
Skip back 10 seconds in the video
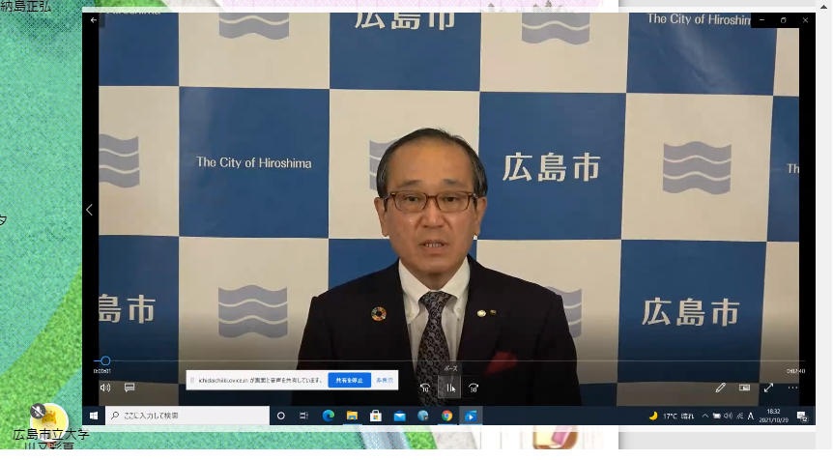pos(425,388)
